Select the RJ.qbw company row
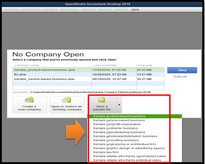 click(x=88, y=75)
